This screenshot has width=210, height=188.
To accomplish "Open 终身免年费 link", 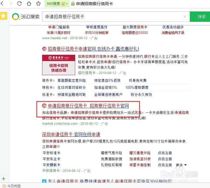I will pyautogui.click(x=138, y=80).
